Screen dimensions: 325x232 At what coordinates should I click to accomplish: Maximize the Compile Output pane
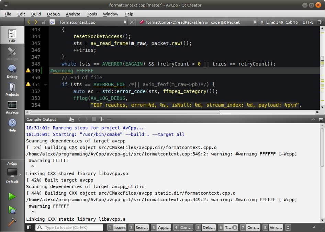[x=313, y=119]
